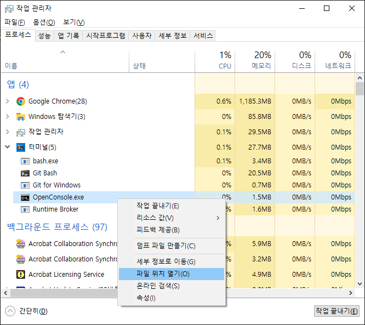Image resolution: width=365 pixels, height=325 pixels.
Task: Sort by the CPU column header
Action: pyautogui.click(x=215, y=61)
